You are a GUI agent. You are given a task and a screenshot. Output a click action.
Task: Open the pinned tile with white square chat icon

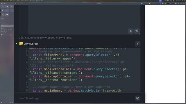(x=7, y=15)
